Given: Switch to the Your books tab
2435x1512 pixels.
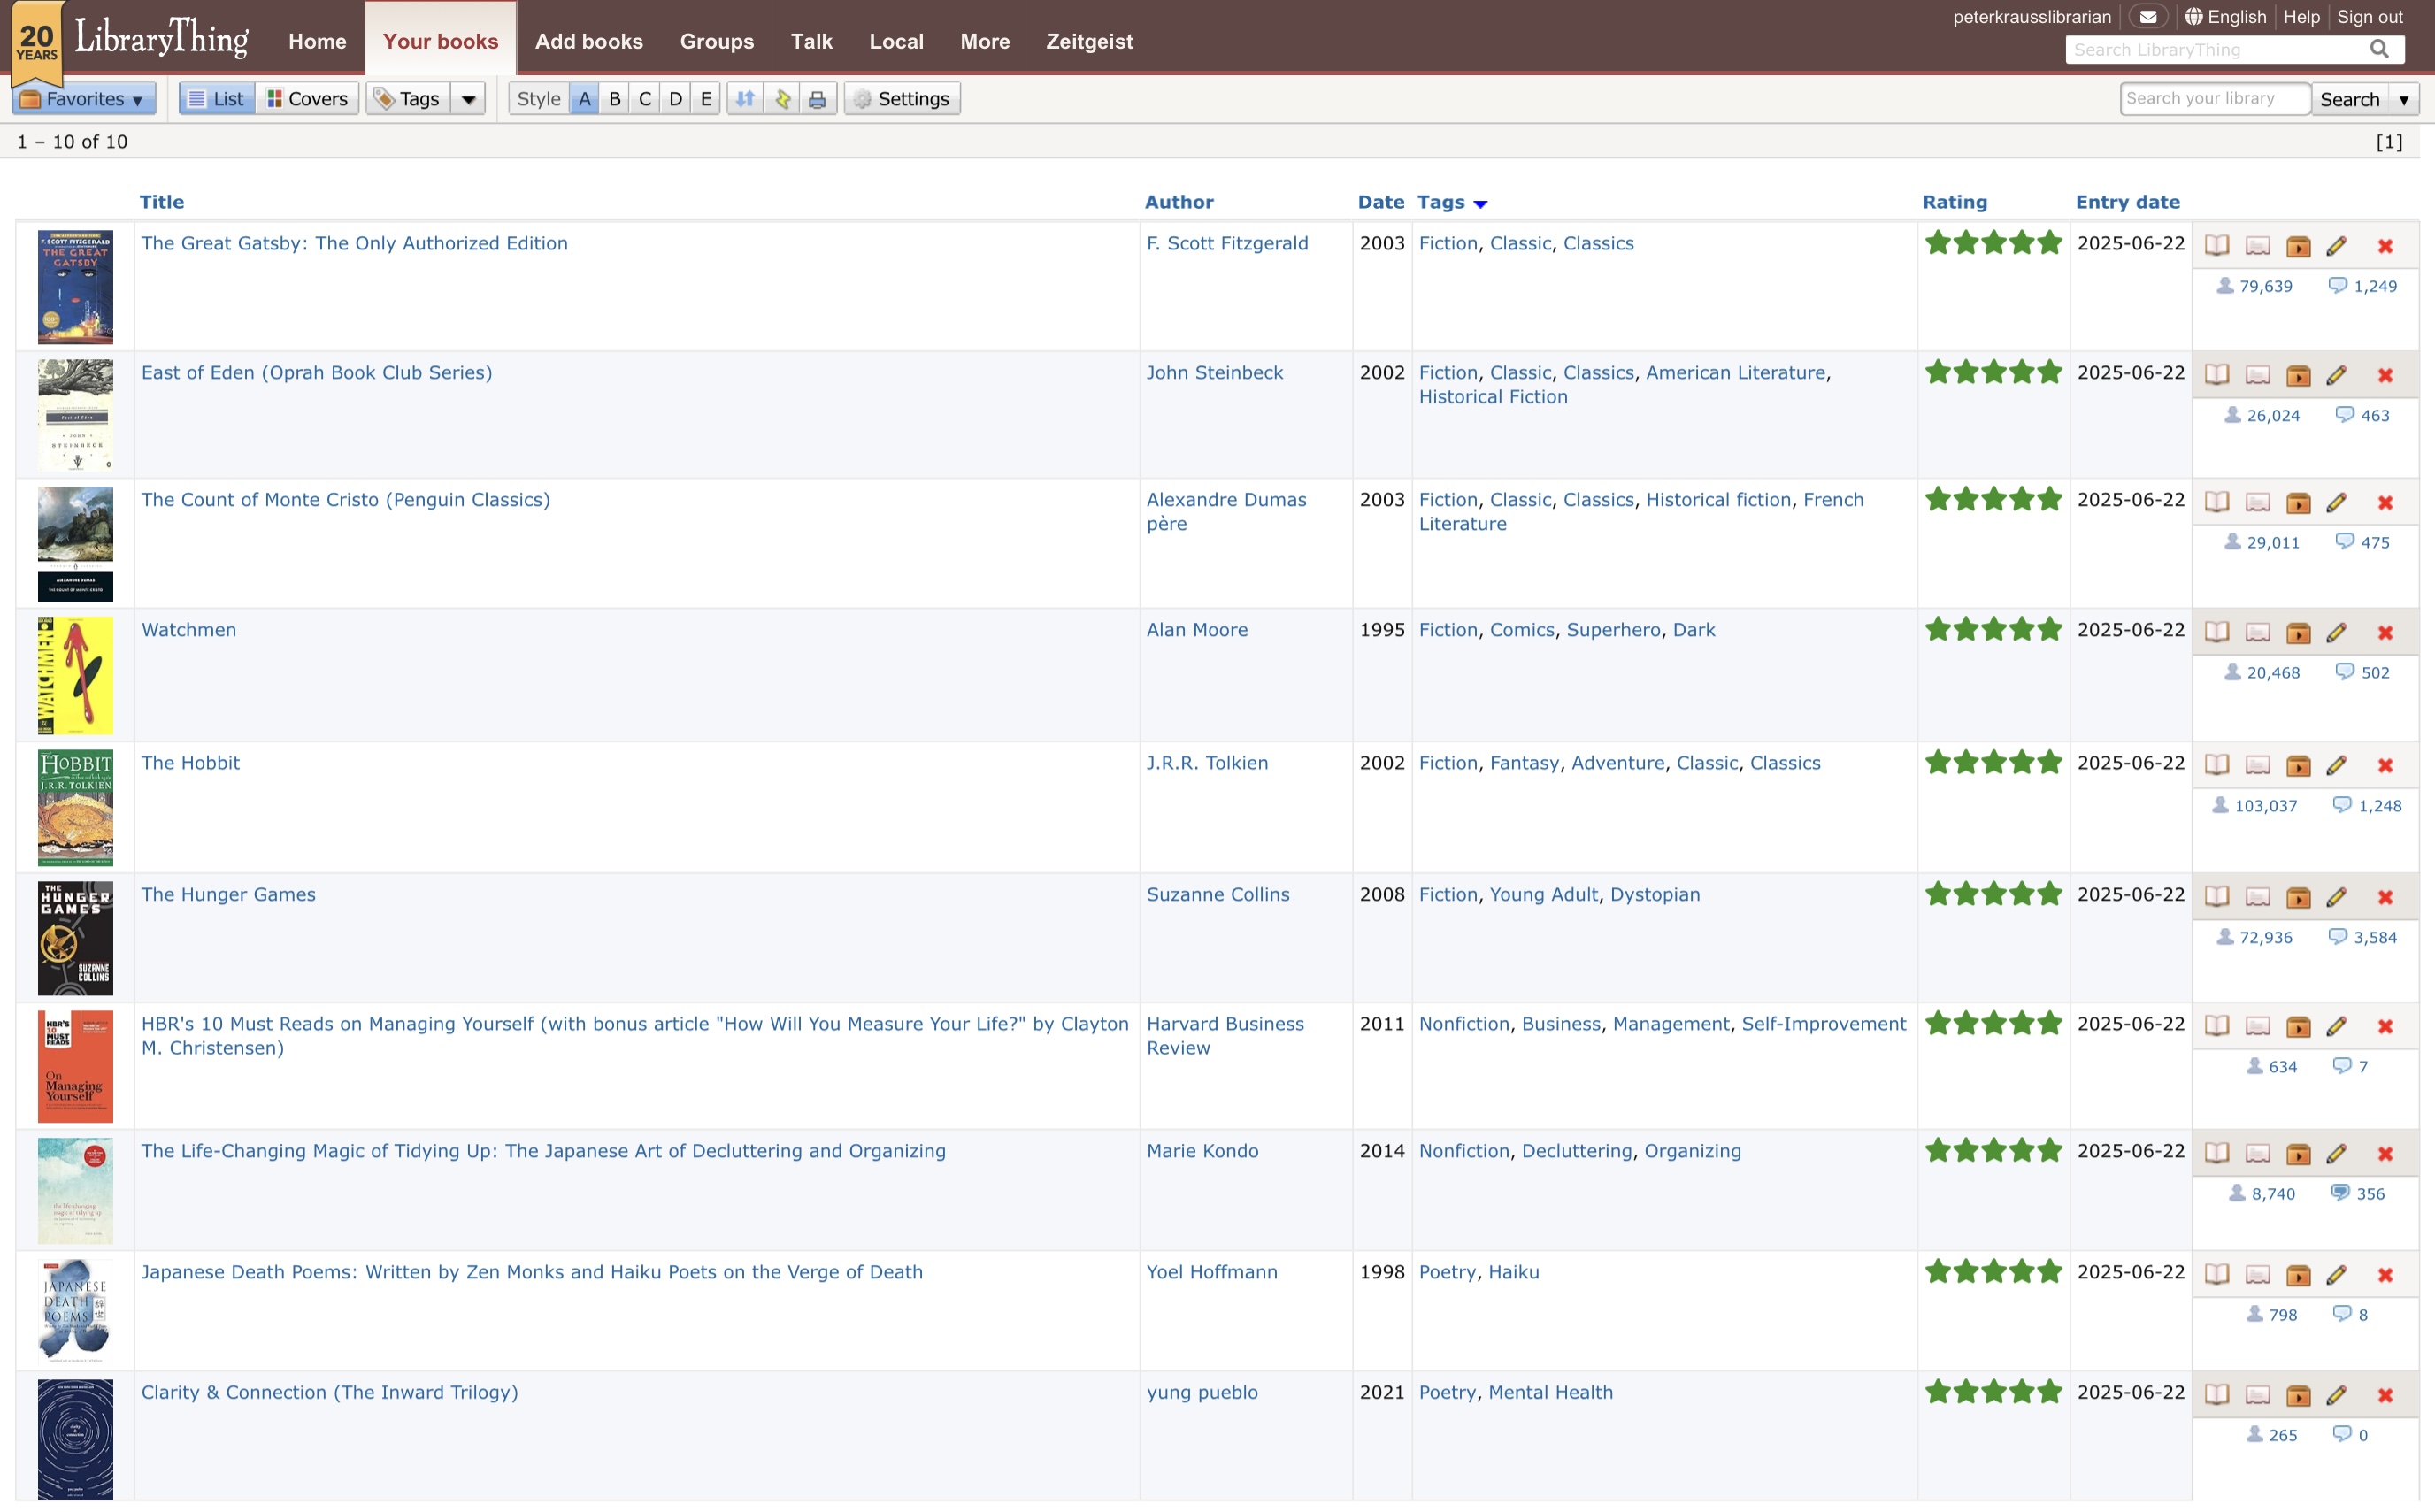Looking at the screenshot, I should pos(440,41).
